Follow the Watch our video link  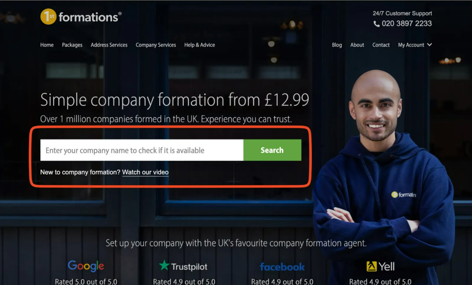tap(145, 172)
